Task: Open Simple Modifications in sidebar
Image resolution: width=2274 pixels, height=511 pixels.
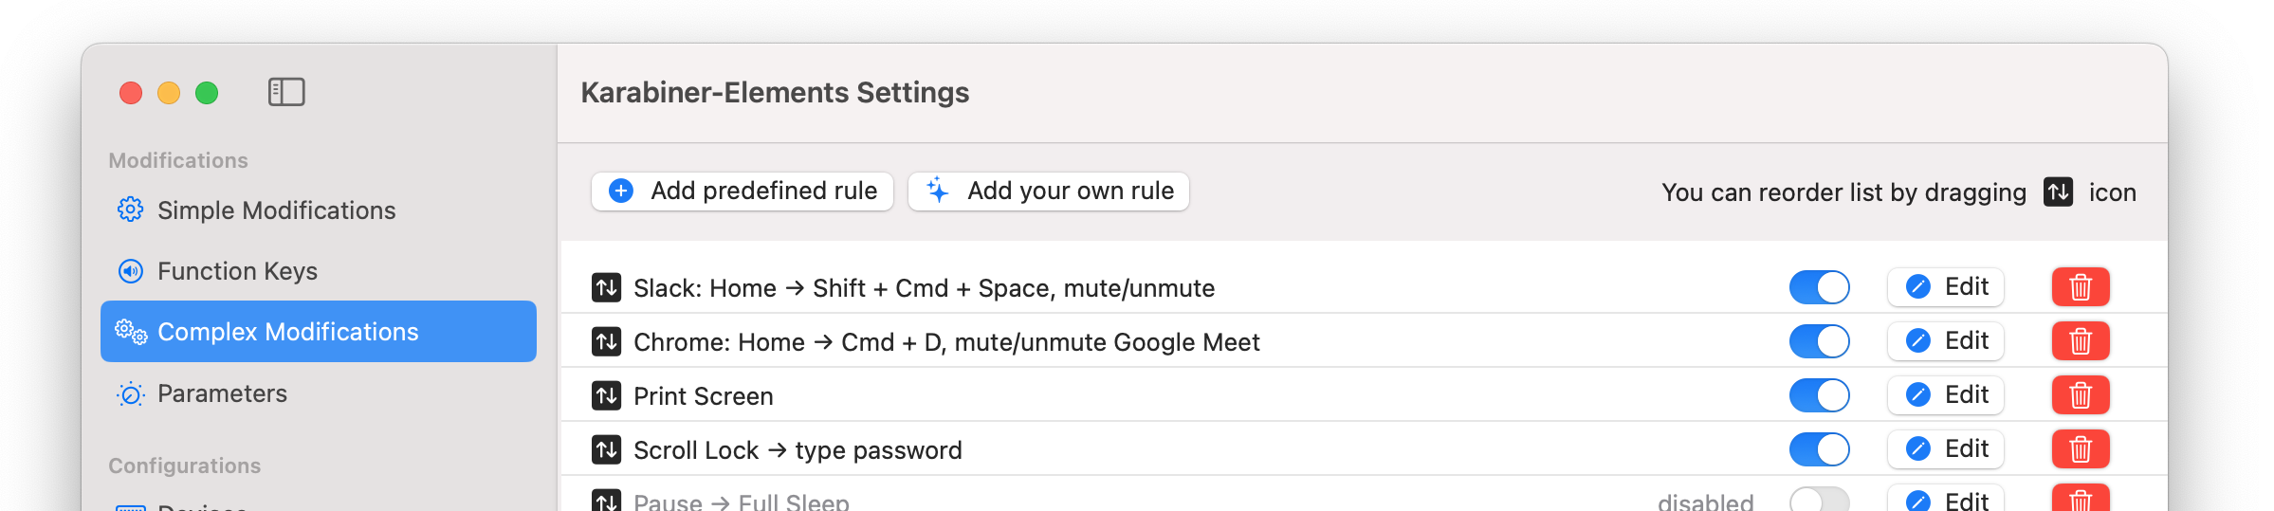Action: pos(275,210)
